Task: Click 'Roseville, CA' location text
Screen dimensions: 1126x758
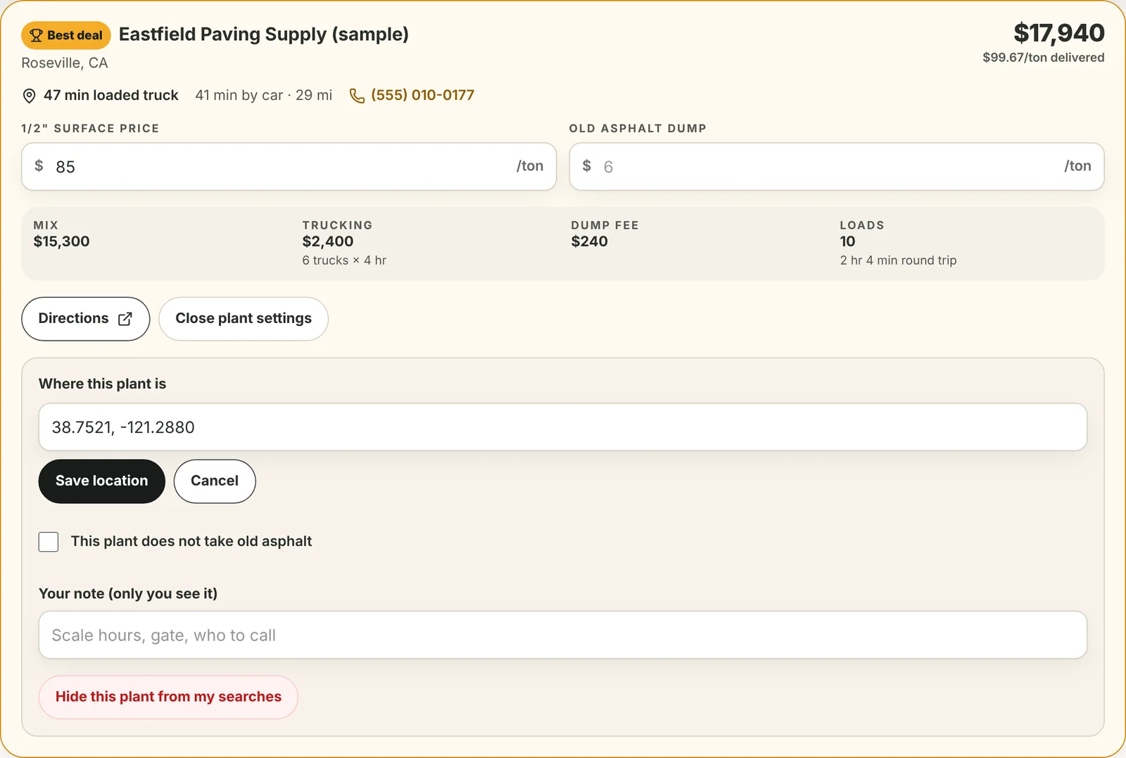Action: pos(65,63)
